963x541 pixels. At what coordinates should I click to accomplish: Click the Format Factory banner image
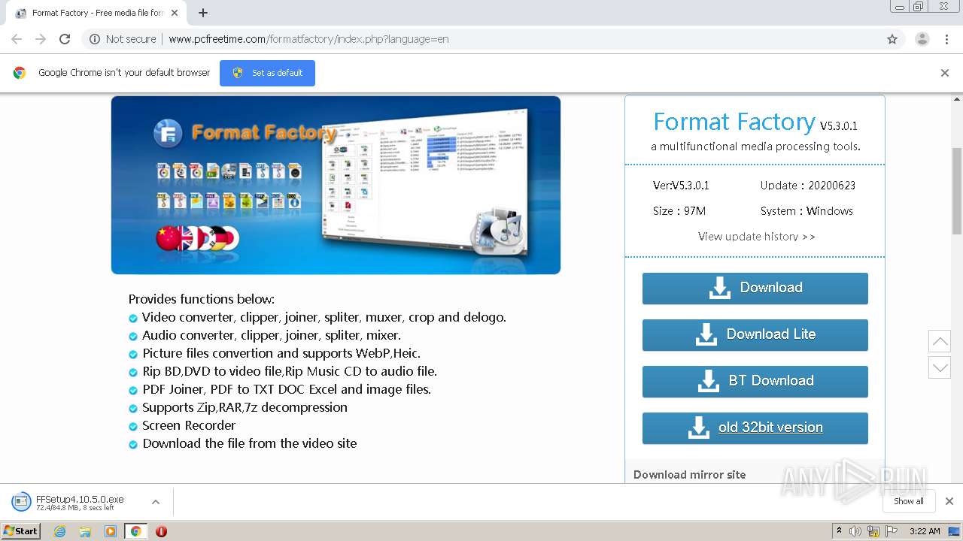click(x=336, y=185)
